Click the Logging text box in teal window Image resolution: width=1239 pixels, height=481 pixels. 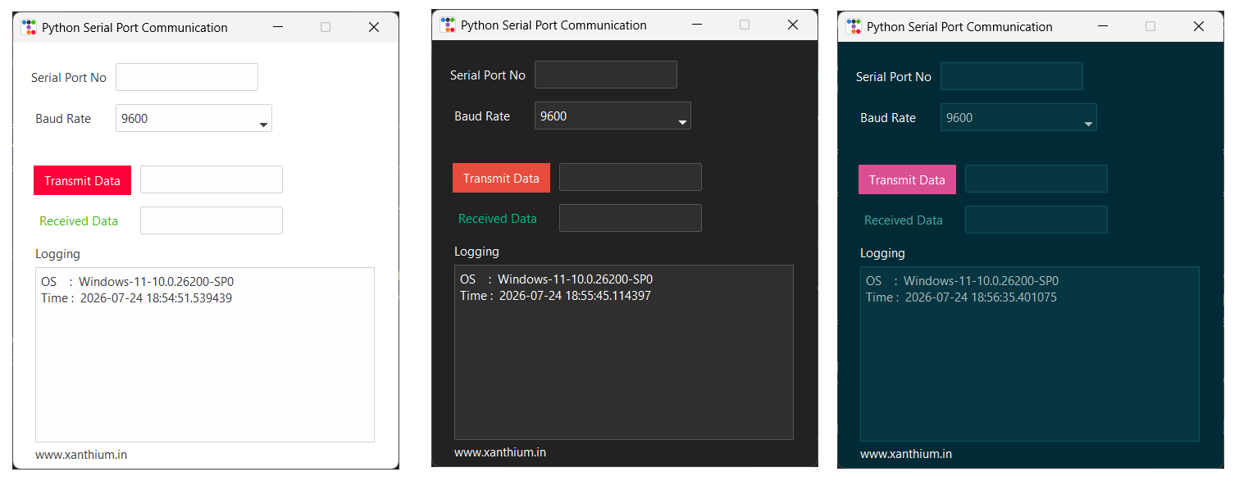1030,354
